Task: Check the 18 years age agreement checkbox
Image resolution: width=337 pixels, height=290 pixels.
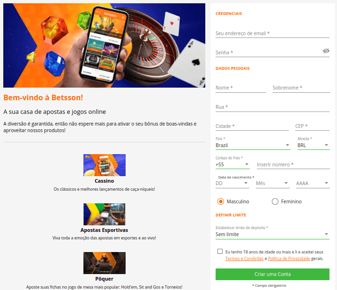Action: pyautogui.click(x=220, y=251)
